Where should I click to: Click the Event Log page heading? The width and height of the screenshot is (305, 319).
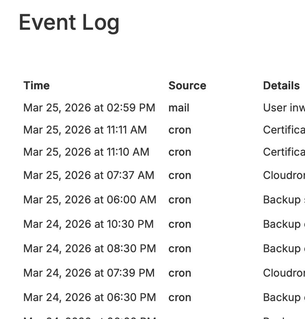69,23
